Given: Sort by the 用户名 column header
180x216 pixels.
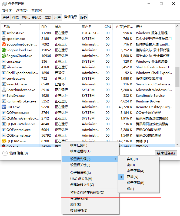Looking at the screenshot, I should [91, 27].
